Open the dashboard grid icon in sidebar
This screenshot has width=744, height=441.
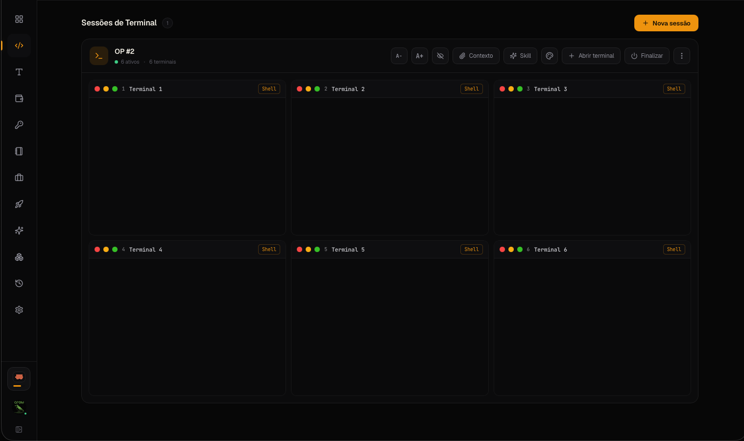[19, 19]
